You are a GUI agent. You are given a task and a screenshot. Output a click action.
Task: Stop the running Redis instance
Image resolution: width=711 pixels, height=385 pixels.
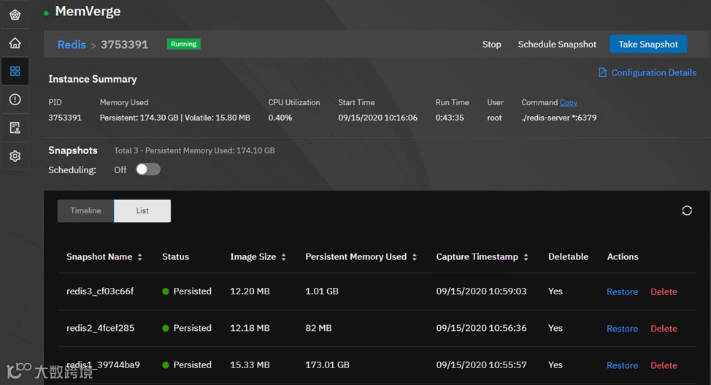491,44
